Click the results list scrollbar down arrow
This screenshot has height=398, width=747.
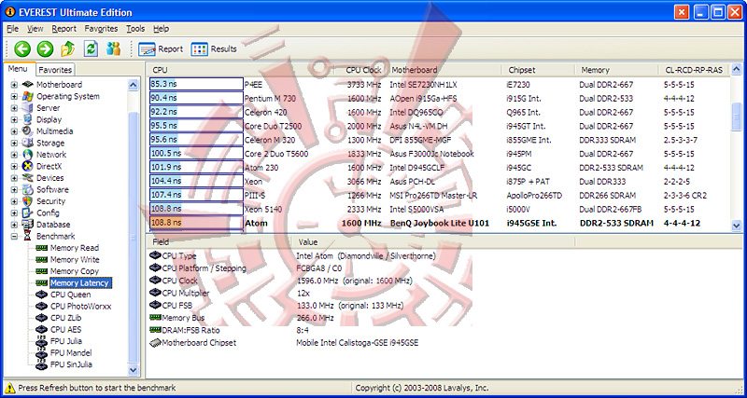[x=736, y=225]
